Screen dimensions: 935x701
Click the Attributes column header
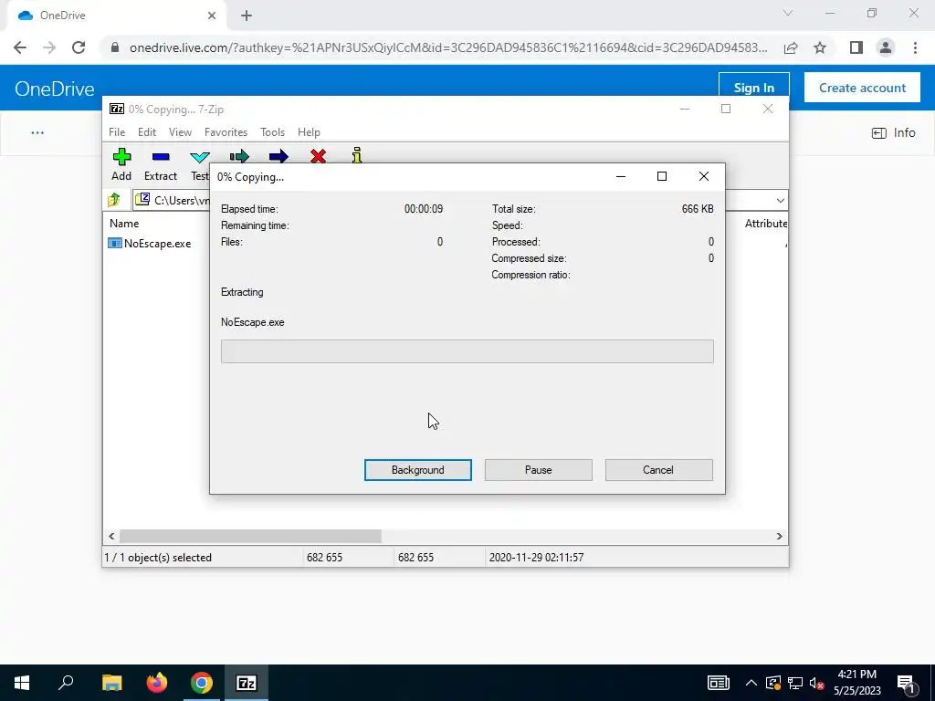(x=766, y=224)
